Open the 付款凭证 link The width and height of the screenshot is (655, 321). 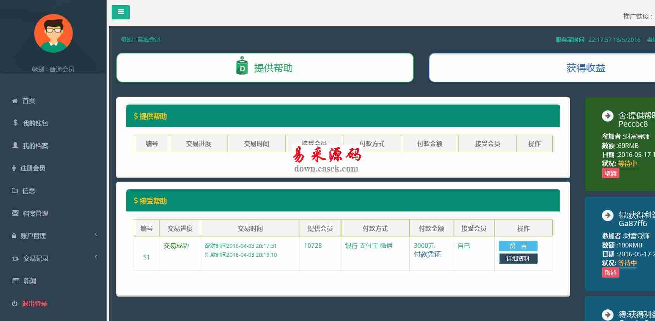click(427, 254)
